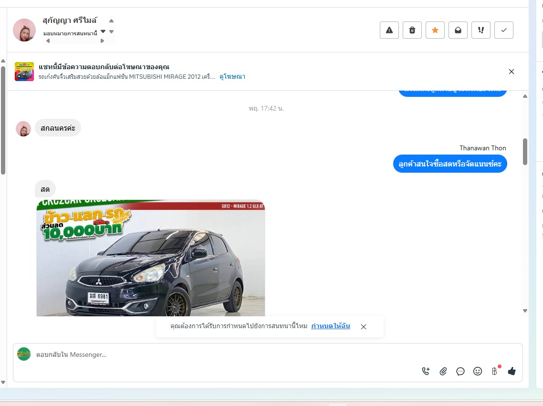Close the ad reply banner
This screenshot has height=406, width=543.
511,72
